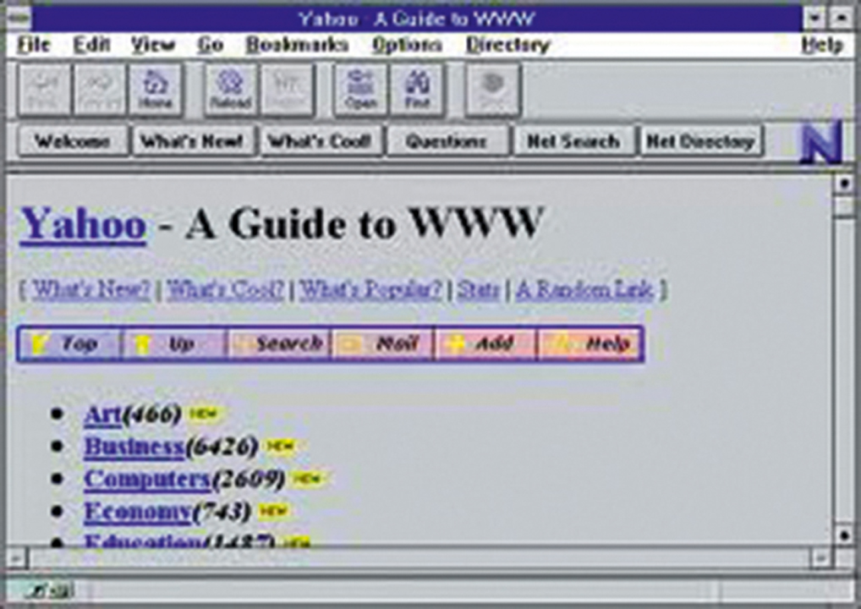
Task: Click the count (743) beside Economy
Action: [222, 511]
